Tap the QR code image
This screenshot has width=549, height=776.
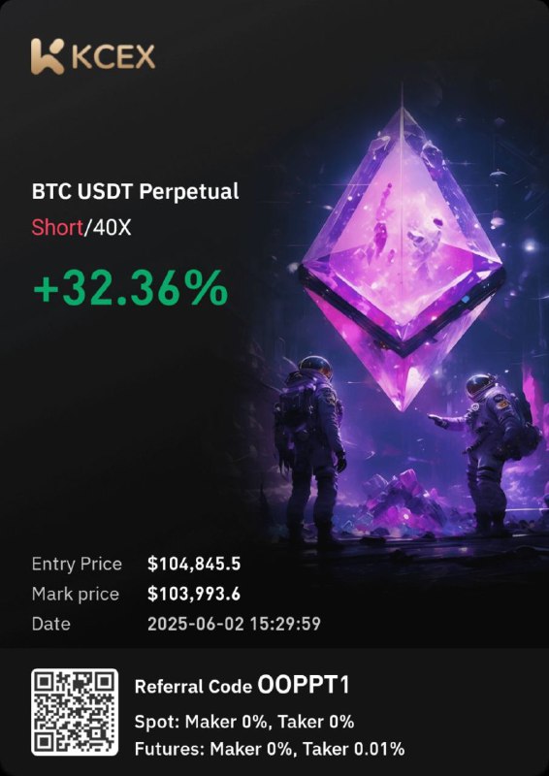pyautogui.click(x=75, y=712)
